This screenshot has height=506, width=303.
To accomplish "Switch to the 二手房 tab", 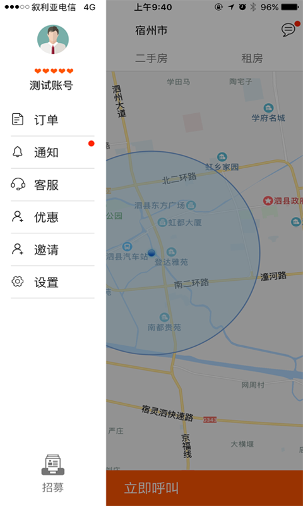I will [x=151, y=58].
